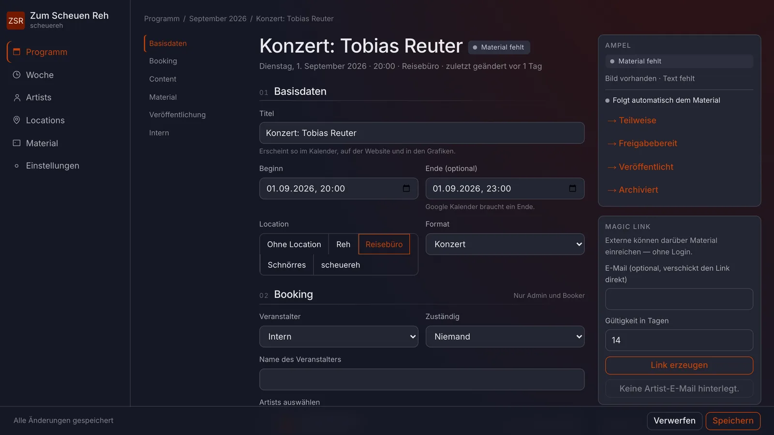Viewport: 774px width, 435px height.
Task: Click the map pin icon beside Locations
Action: click(16, 120)
